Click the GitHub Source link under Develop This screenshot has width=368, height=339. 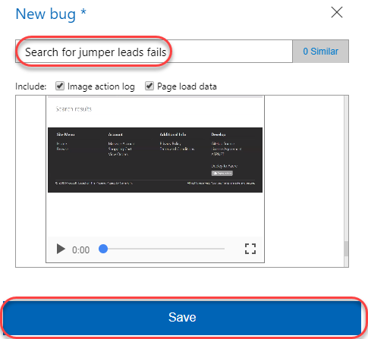point(223,143)
